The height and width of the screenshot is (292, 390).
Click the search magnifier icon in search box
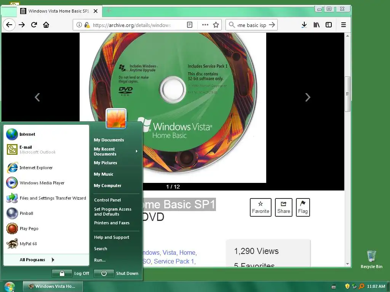232,25
